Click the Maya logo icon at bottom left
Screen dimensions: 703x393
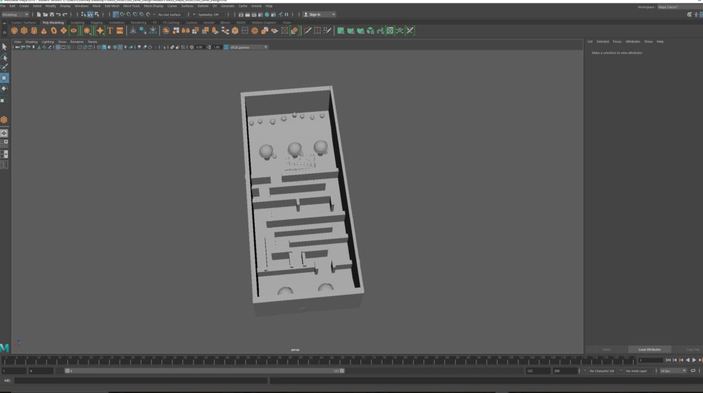5,348
